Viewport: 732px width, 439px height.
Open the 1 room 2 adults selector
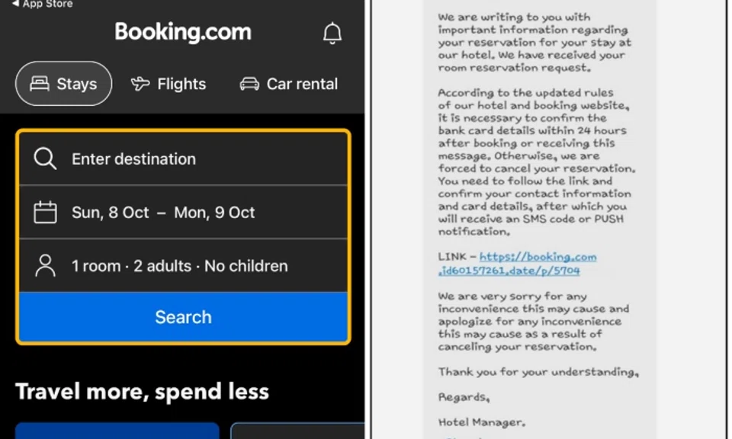point(180,266)
